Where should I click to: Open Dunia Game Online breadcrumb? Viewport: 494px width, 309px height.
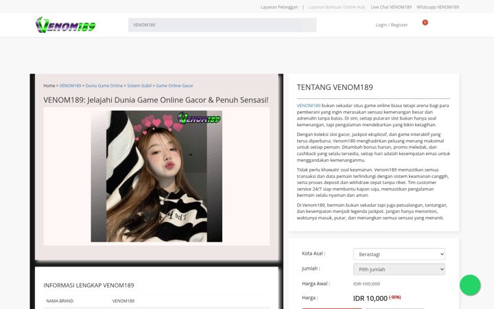pos(104,85)
